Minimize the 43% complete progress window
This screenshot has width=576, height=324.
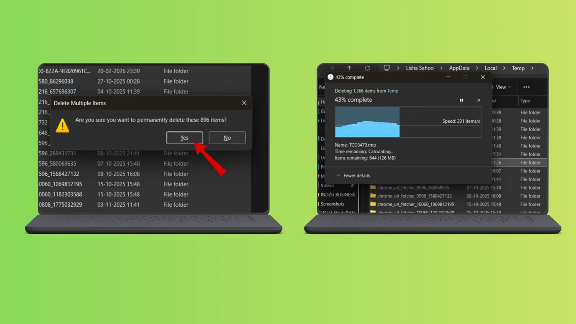pyautogui.click(x=448, y=77)
